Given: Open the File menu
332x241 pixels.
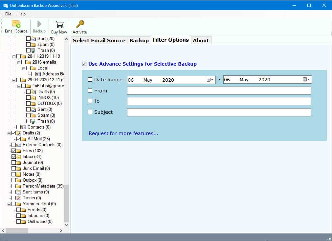Looking at the screenshot, I should (8, 14).
